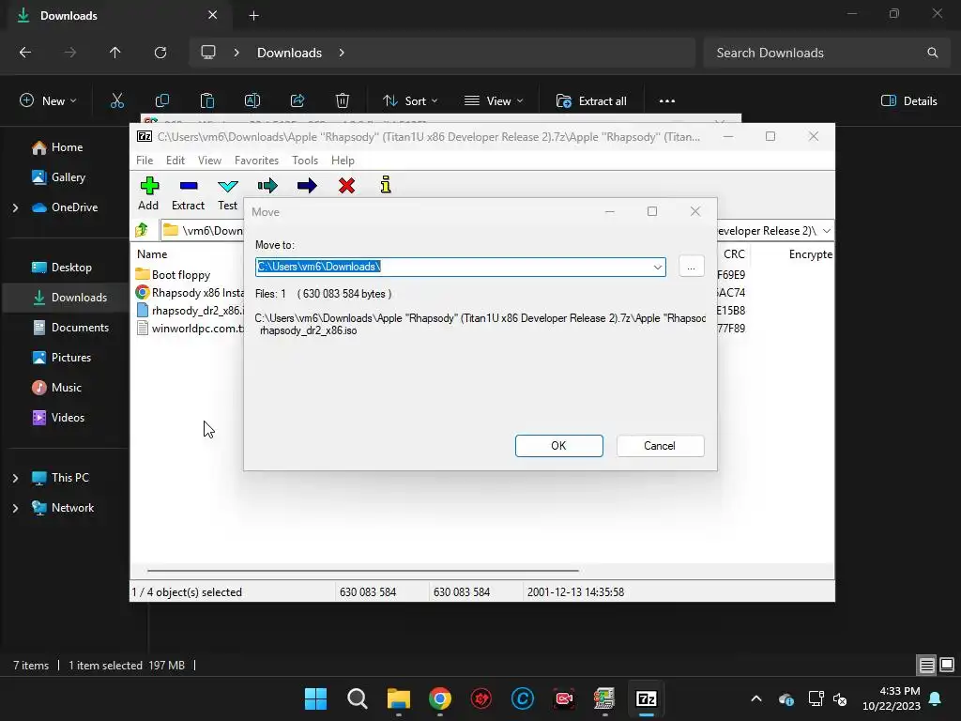The height and width of the screenshot is (721, 961).
Task: Switch Explorer to details list view
Action: click(926, 665)
